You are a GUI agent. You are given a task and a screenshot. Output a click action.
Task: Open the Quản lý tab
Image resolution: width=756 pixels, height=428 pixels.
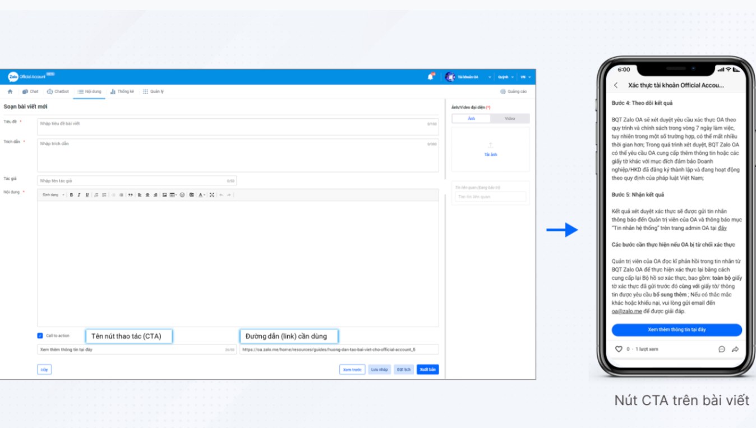153,91
